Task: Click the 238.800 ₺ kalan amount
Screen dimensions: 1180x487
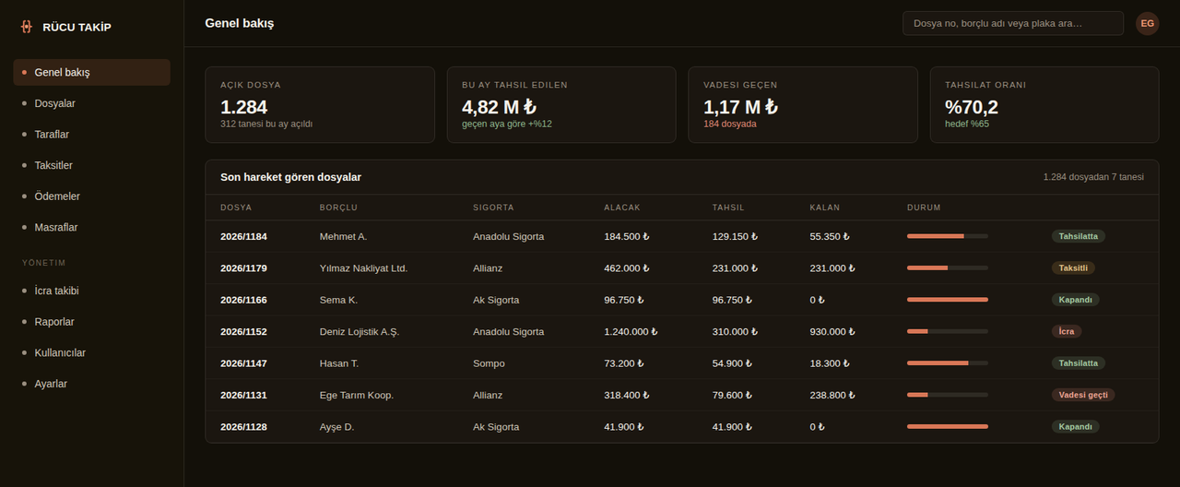Action: coord(832,395)
